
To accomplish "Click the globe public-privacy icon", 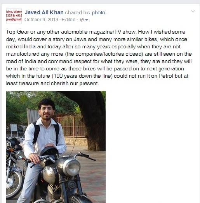I will coord(82,20).
